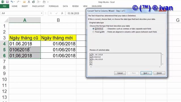Viewport: 181px width, 102px height.
Task: Select column A header
Action: (25, 20)
